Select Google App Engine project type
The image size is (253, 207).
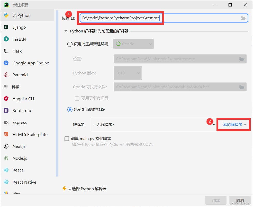(27, 63)
